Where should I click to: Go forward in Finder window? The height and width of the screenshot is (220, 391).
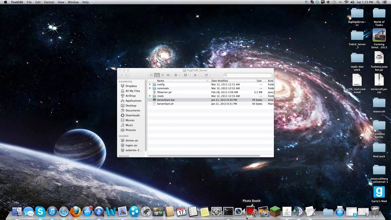tap(127, 75)
